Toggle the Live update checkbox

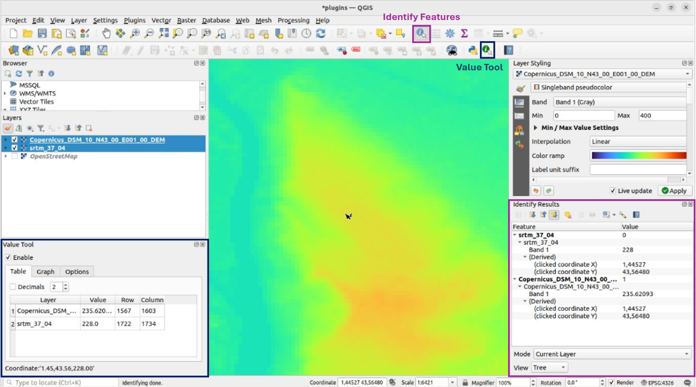(x=613, y=191)
